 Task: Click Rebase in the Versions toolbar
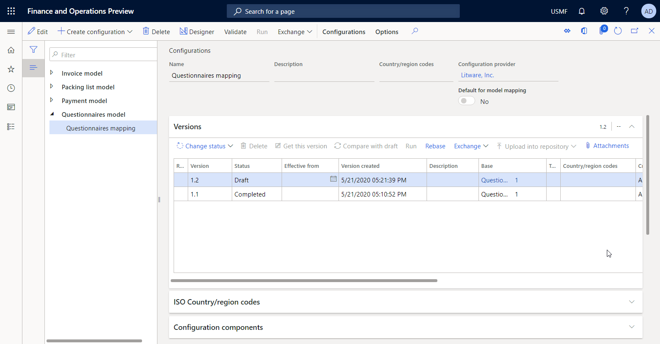[435, 146]
